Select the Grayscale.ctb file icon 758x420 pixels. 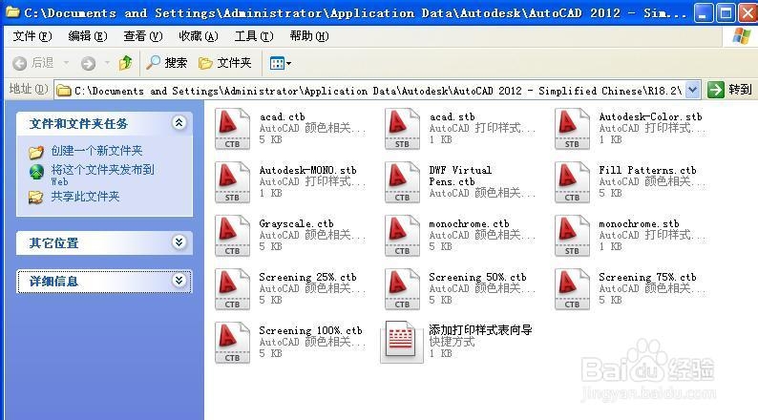pos(233,236)
